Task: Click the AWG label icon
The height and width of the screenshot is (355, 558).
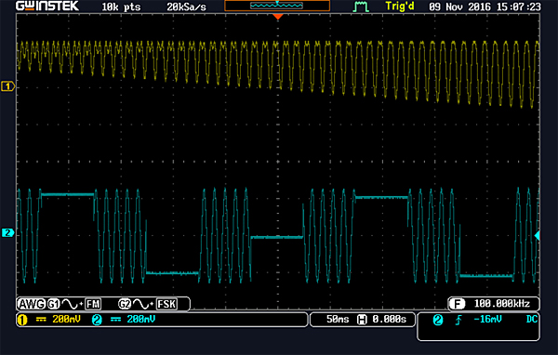Action: coord(32,304)
